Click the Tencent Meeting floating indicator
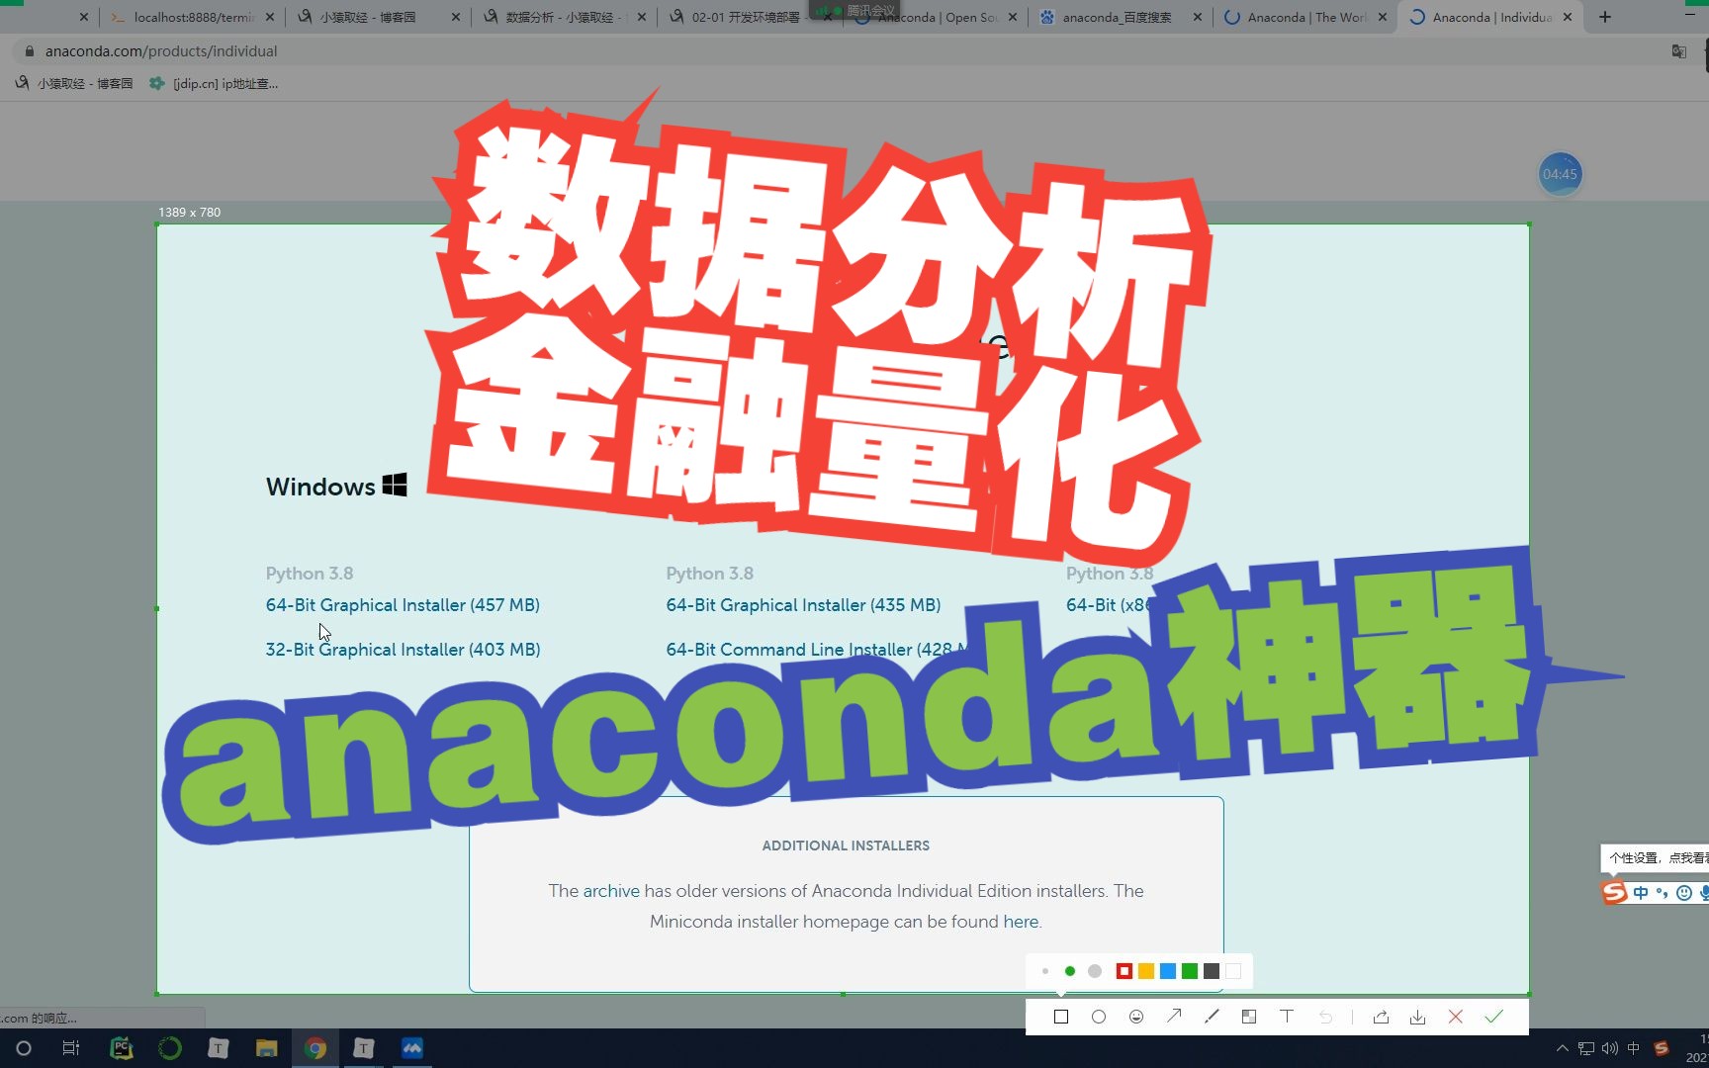 pos(854,9)
